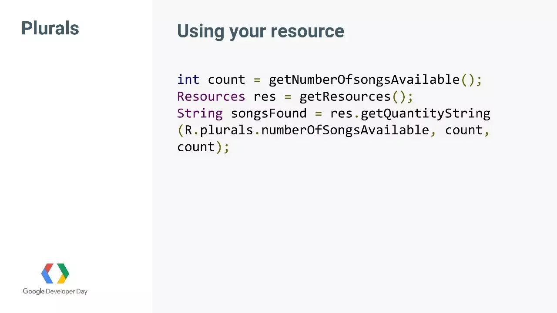557x313 pixels.
Task: Click the 'Plurals' slide section title
Action: pos(50,28)
